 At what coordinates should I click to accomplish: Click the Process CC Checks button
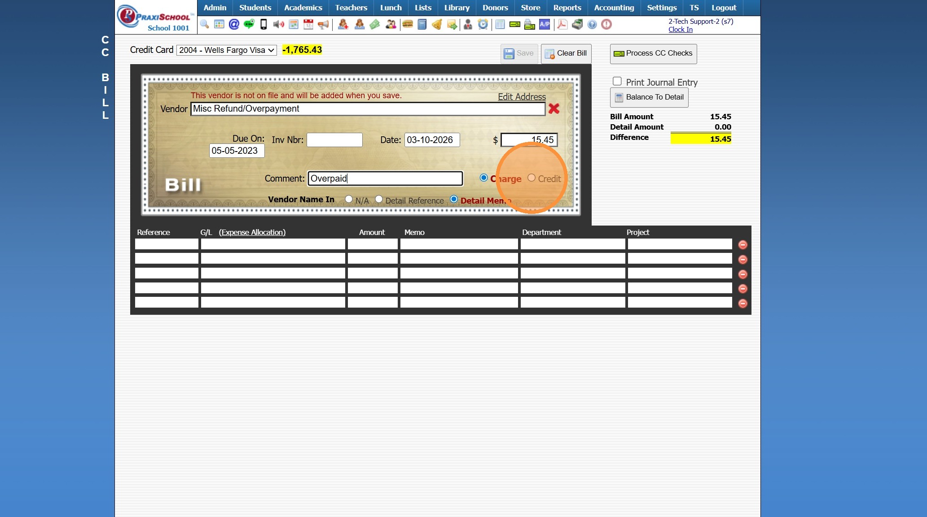click(x=653, y=53)
